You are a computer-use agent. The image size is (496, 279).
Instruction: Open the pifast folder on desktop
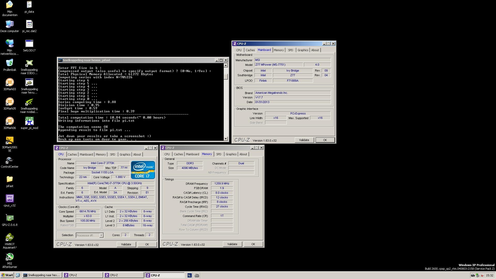point(10,179)
